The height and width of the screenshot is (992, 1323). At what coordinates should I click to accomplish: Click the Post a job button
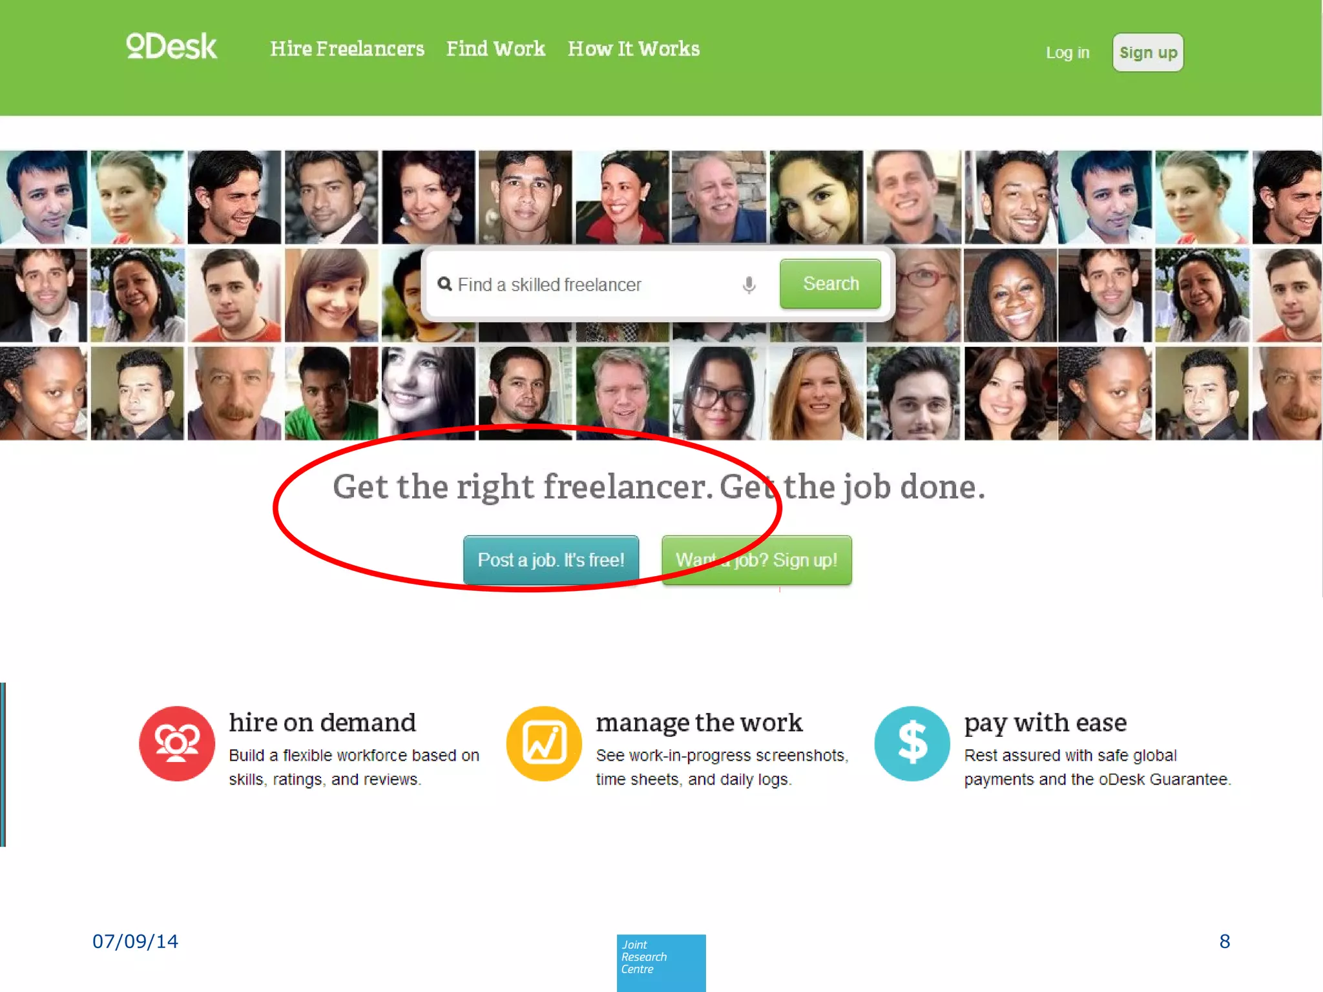pyautogui.click(x=551, y=560)
